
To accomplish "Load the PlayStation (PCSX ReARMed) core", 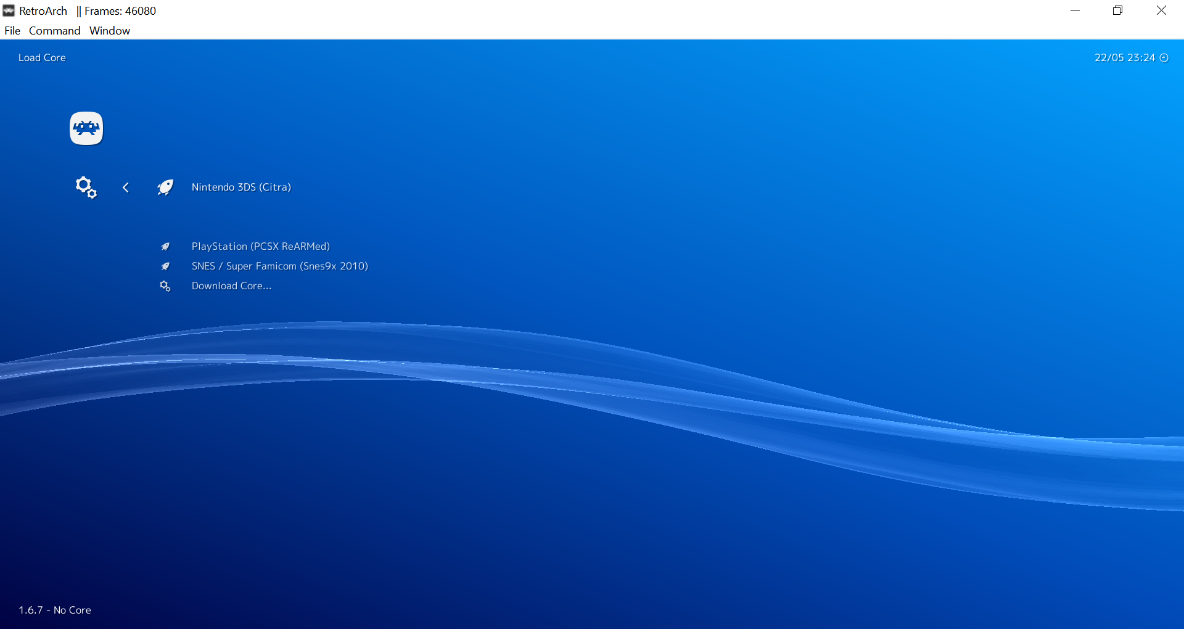I will [x=261, y=247].
